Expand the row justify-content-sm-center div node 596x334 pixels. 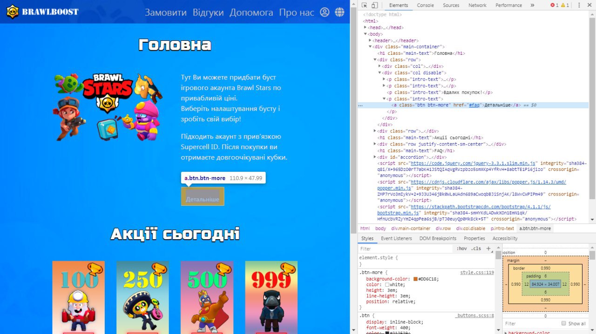375,144
